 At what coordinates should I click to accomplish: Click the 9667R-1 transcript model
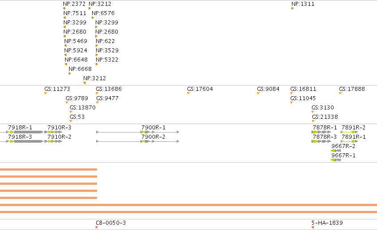[x=336, y=160]
